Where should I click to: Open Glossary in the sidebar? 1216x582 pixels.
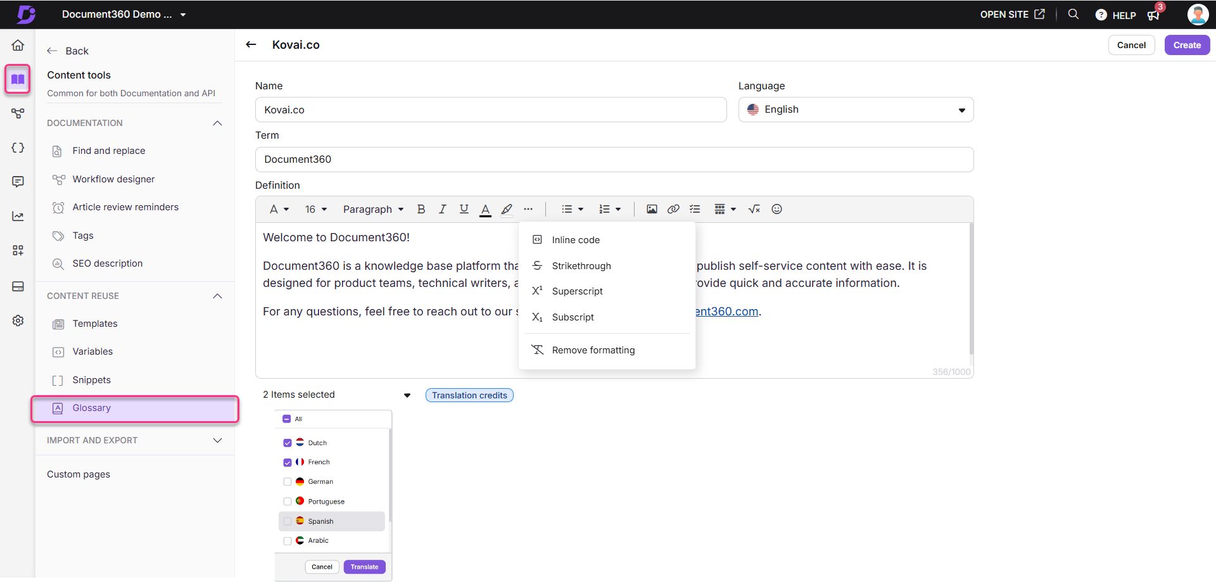point(135,408)
